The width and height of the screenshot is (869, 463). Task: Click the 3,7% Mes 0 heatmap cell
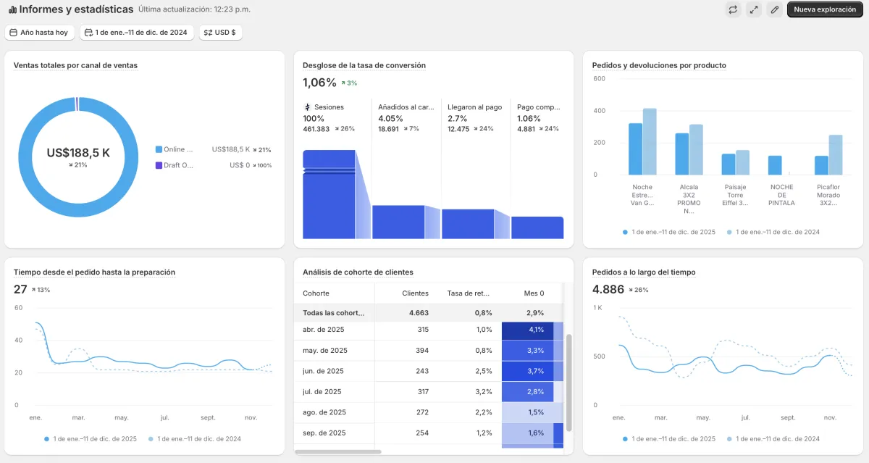coord(527,371)
